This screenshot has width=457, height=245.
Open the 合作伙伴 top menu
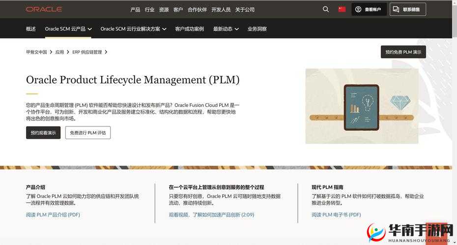[x=198, y=10]
